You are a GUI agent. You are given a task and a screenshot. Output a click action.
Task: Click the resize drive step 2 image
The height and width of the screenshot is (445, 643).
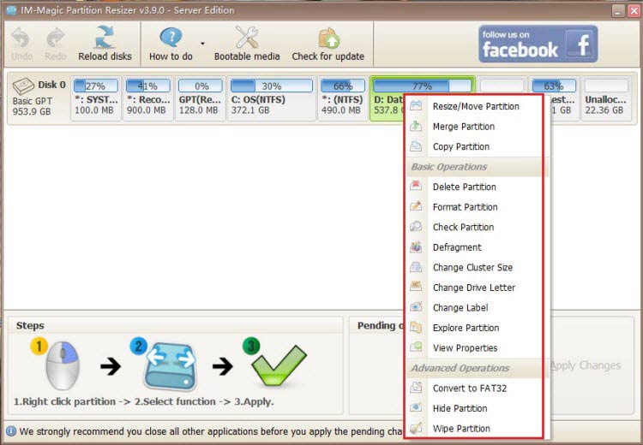click(x=170, y=365)
